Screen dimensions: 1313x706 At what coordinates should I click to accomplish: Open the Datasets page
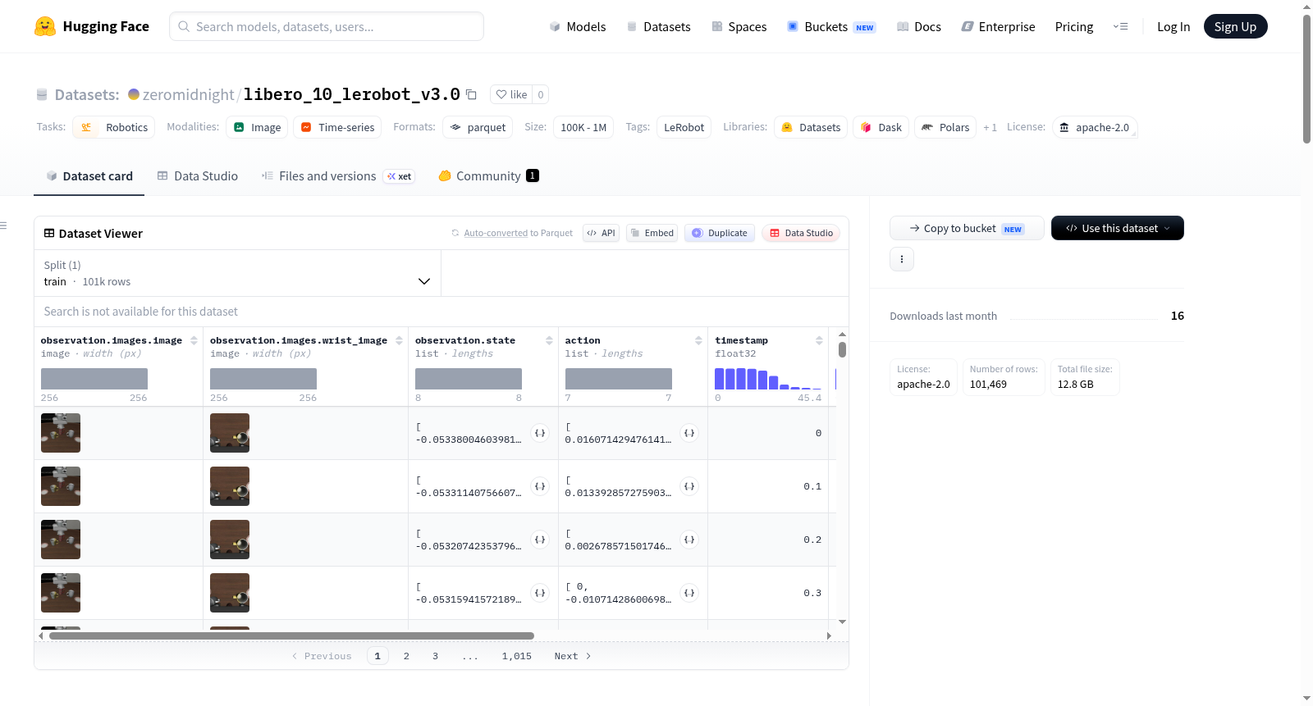pyautogui.click(x=658, y=26)
